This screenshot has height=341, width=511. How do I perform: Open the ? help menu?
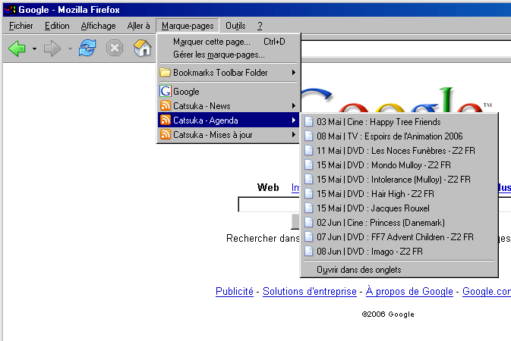[x=260, y=26]
